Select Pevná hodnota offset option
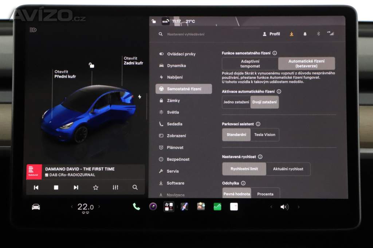Screen dimensions: 373x248 237,193
